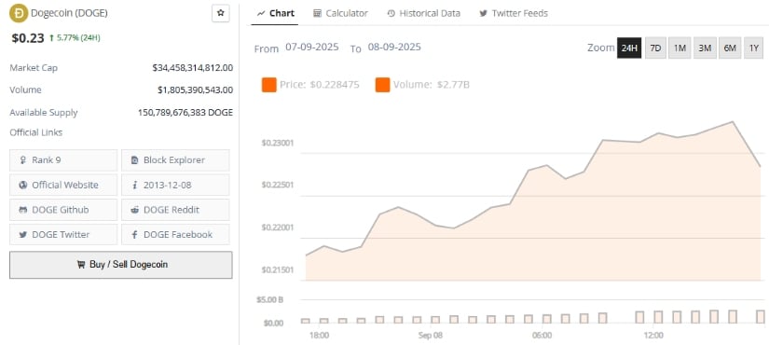Screen dimensions: 769x345
Task: Toggle the Price series orange swatch
Action: [x=269, y=85]
